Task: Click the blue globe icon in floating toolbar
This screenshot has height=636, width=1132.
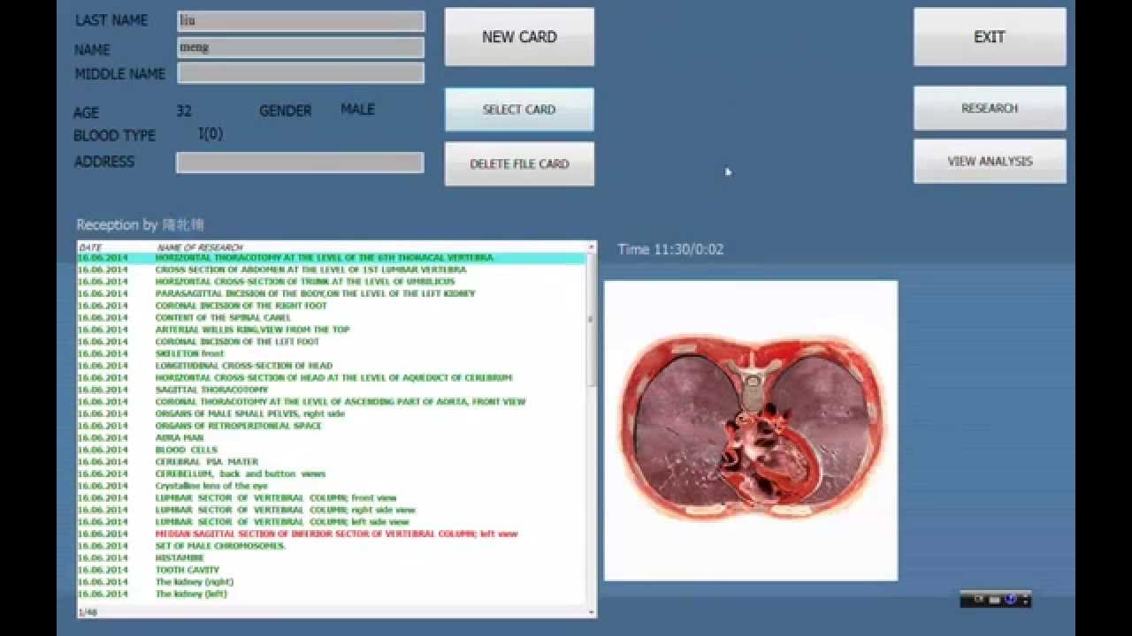Action: coord(1010,600)
